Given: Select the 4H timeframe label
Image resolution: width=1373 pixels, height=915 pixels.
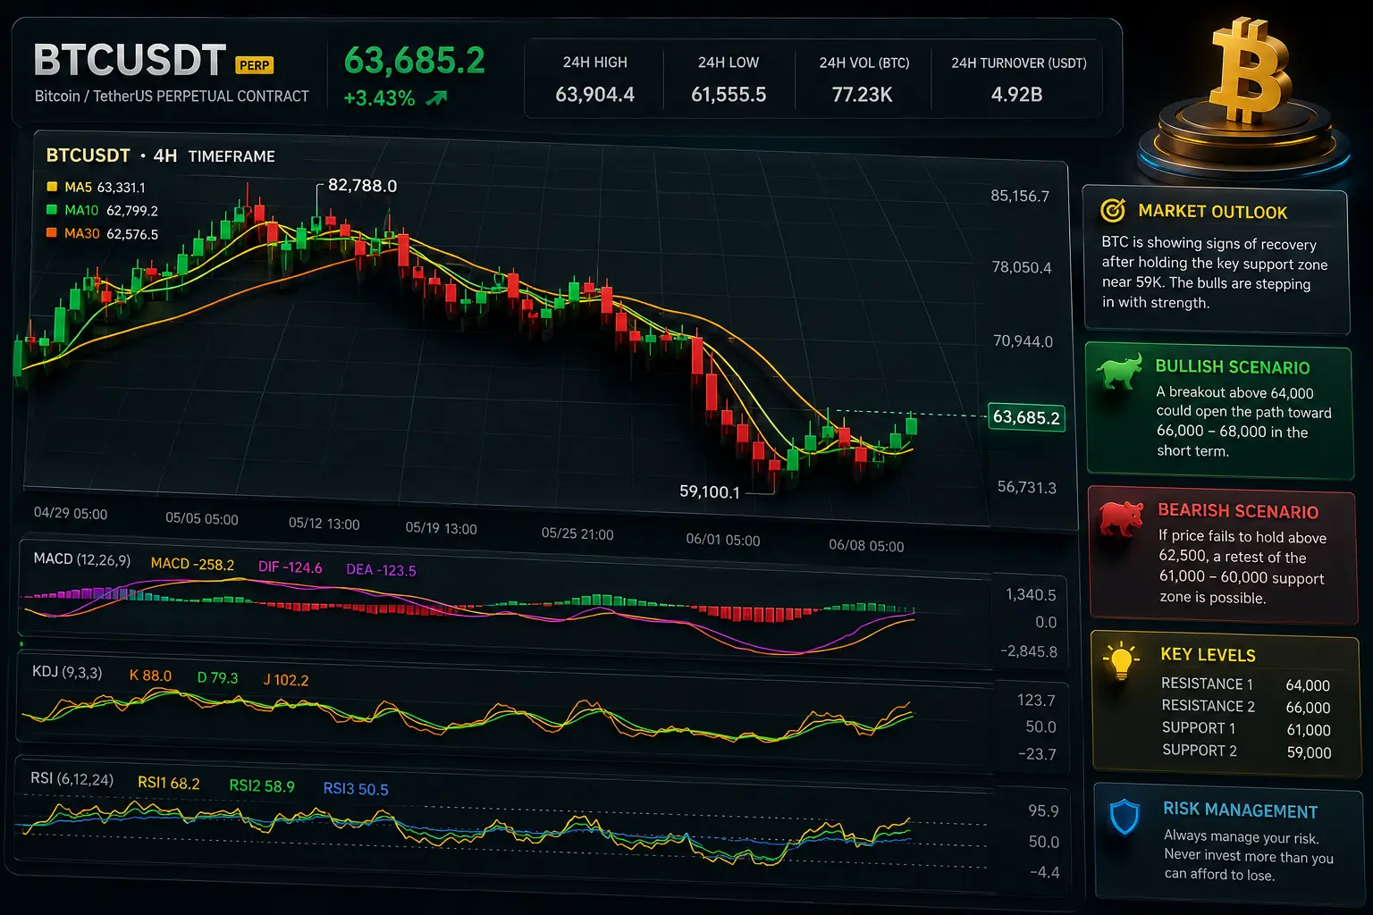Looking at the screenshot, I should (x=165, y=155).
